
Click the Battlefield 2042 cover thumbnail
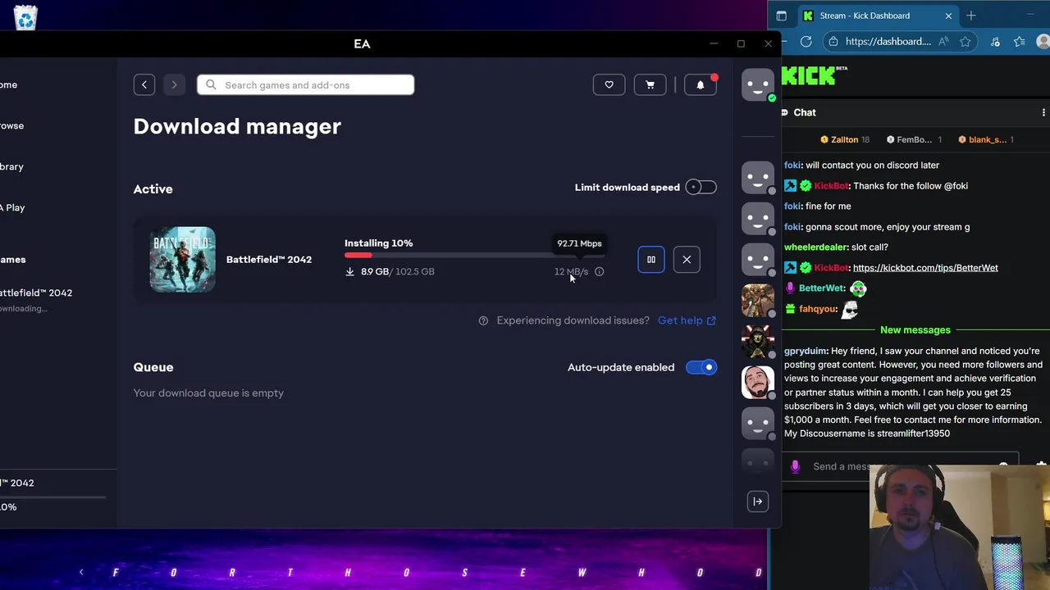click(x=182, y=260)
